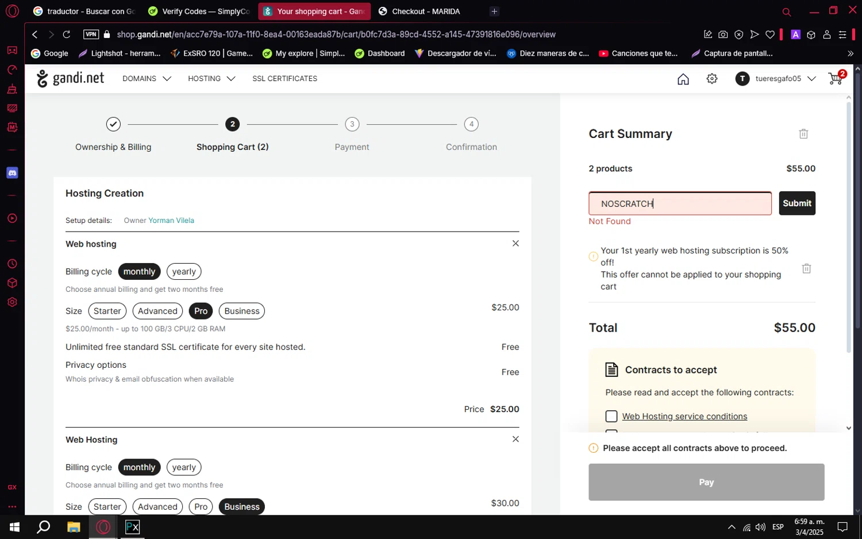
Task: Open the Opera app in taskbar
Action: tap(103, 527)
